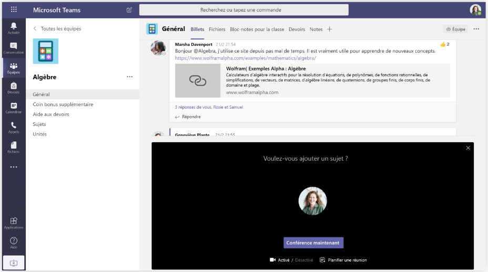
Task: Close the meeting subject panel
Action: pyautogui.click(x=468, y=148)
